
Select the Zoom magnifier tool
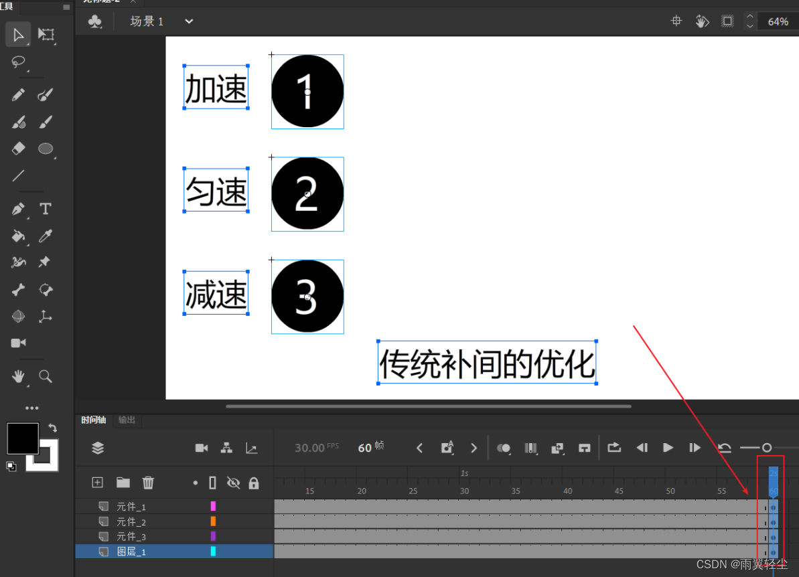point(46,376)
